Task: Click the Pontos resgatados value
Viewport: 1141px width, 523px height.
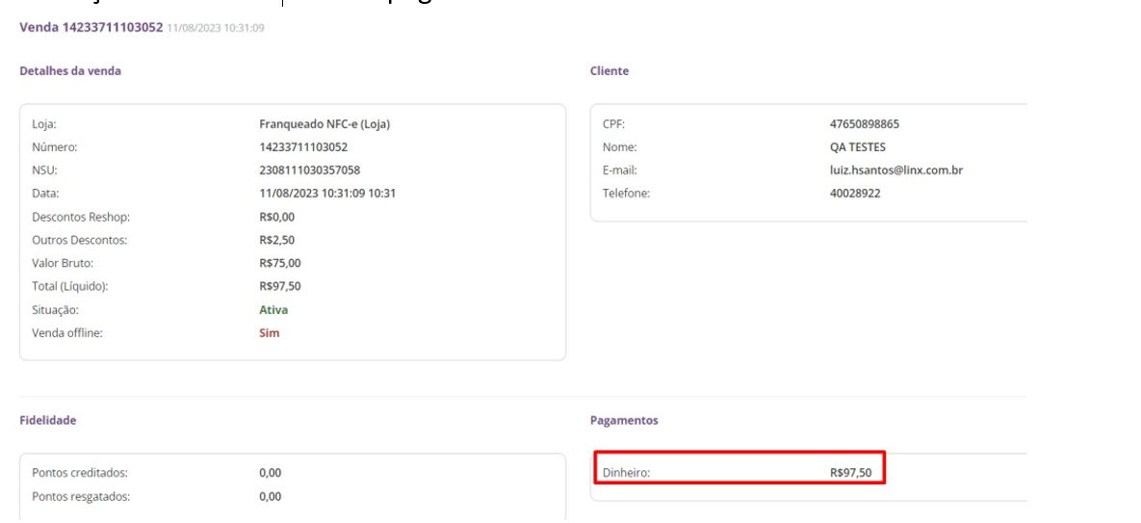Action: [x=271, y=497]
